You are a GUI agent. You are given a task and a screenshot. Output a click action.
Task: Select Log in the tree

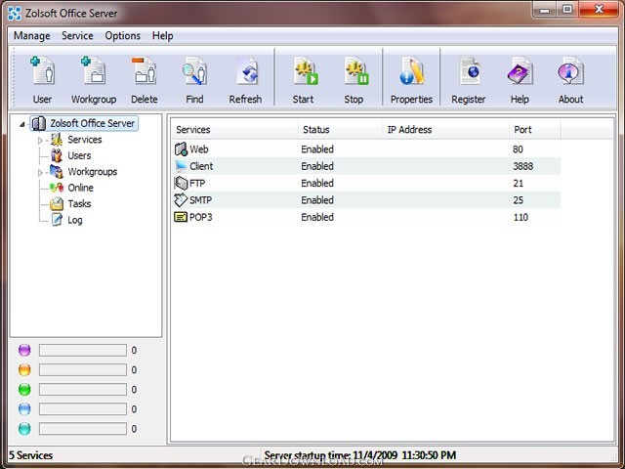pyautogui.click(x=75, y=220)
